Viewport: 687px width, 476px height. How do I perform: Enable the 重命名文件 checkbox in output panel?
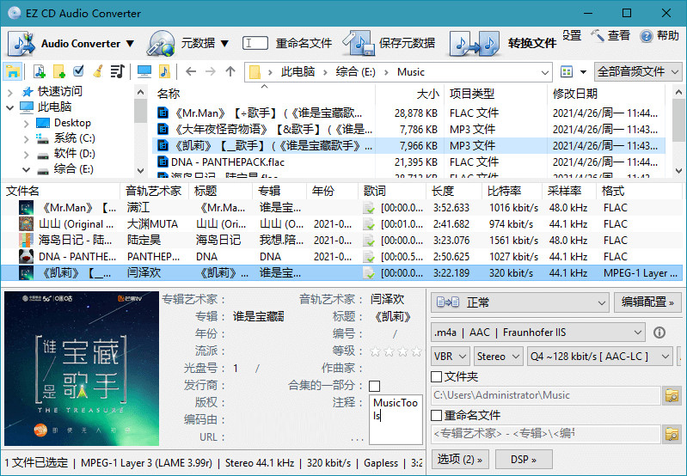tap(437, 416)
